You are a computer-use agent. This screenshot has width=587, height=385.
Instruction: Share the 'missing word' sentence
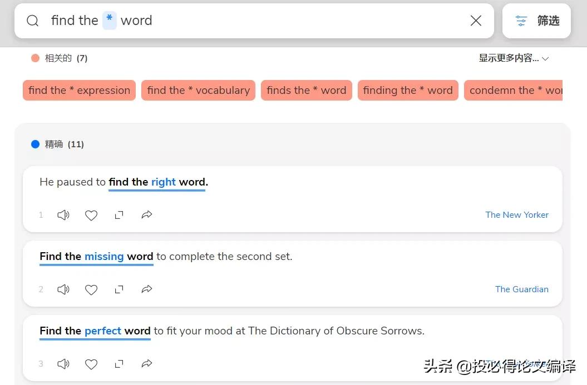point(147,289)
